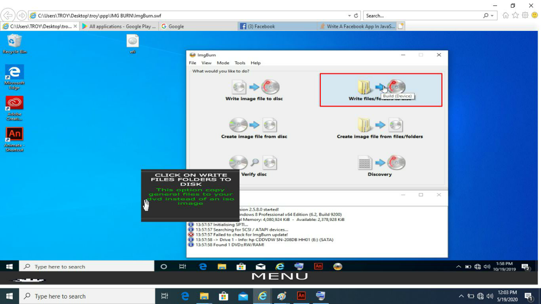Open the ImgBurn File menu
The image size is (541, 304).
pyautogui.click(x=193, y=63)
